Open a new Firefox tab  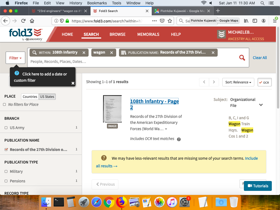point(218,11)
